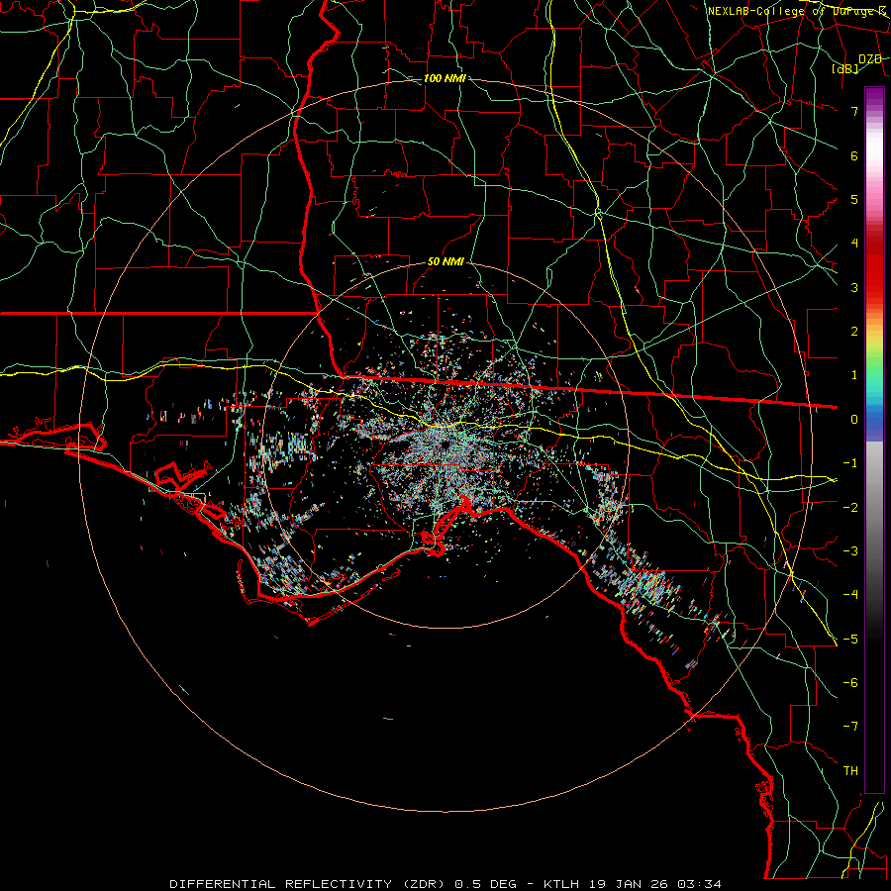
Task: Click the "-4" value on the color scale
Action: pyautogui.click(x=850, y=595)
